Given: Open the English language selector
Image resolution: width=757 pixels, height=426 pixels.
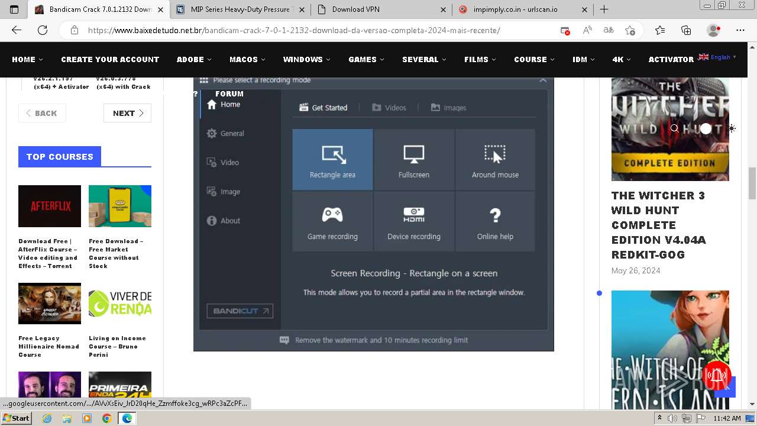Looking at the screenshot, I should pyautogui.click(x=717, y=57).
